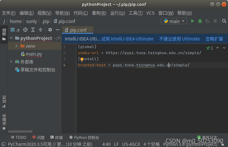Open the 事件日志 tool window
The width and height of the screenshot is (228, 147).
207,137
